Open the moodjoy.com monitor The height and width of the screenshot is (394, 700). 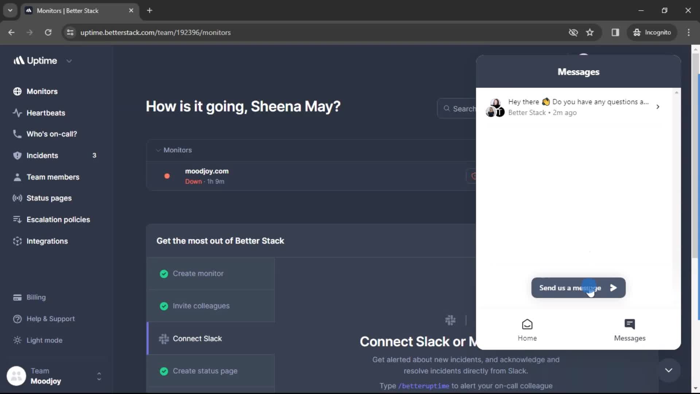click(x=207, y=171)
